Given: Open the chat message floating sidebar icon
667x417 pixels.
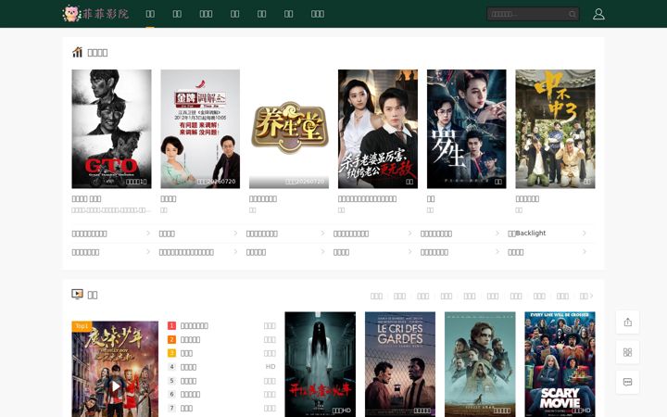Looking at the screenshot, I should coord(627,382).
